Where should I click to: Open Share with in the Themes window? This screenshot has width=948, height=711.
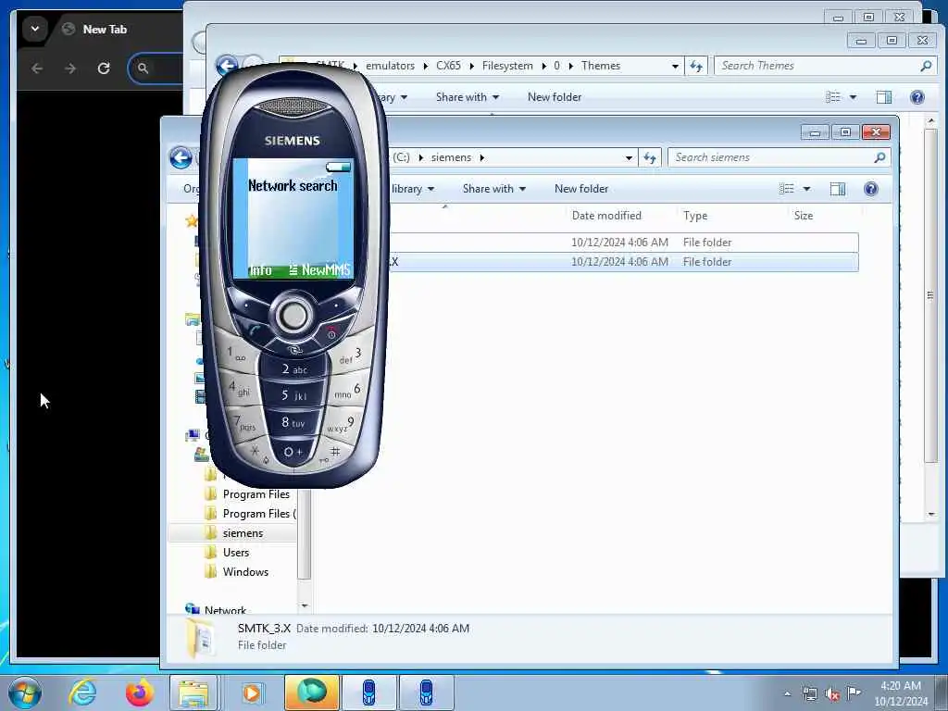point(468,96)
